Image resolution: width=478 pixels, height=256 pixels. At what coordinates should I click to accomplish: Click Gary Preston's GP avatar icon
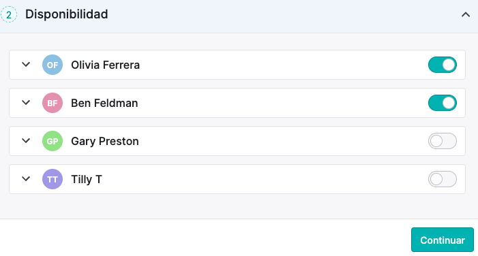(53, 141)
